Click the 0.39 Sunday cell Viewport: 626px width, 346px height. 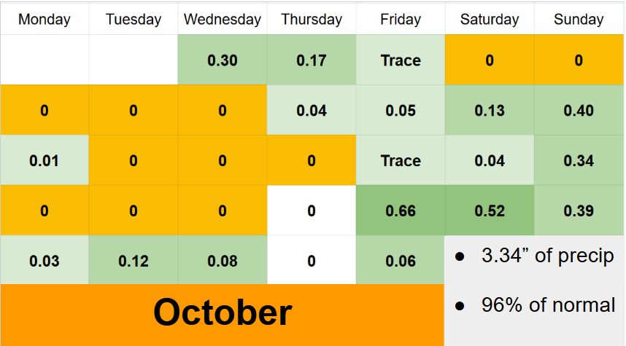point(579,211)
